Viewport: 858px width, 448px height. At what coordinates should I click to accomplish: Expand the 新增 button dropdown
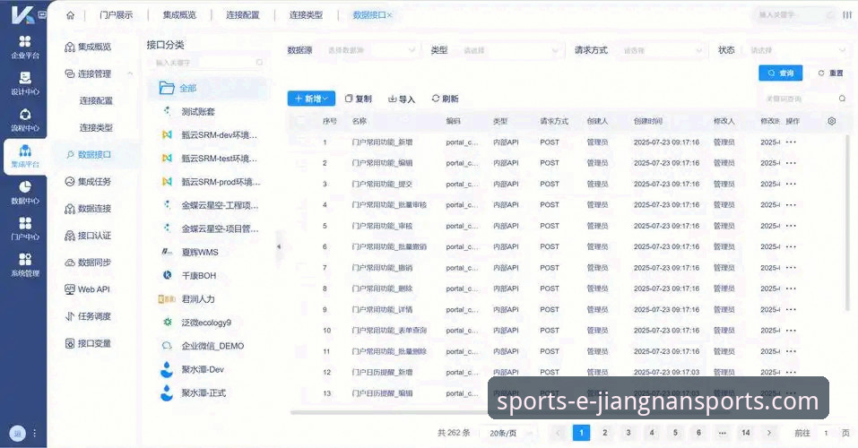[x=311, y=99]
